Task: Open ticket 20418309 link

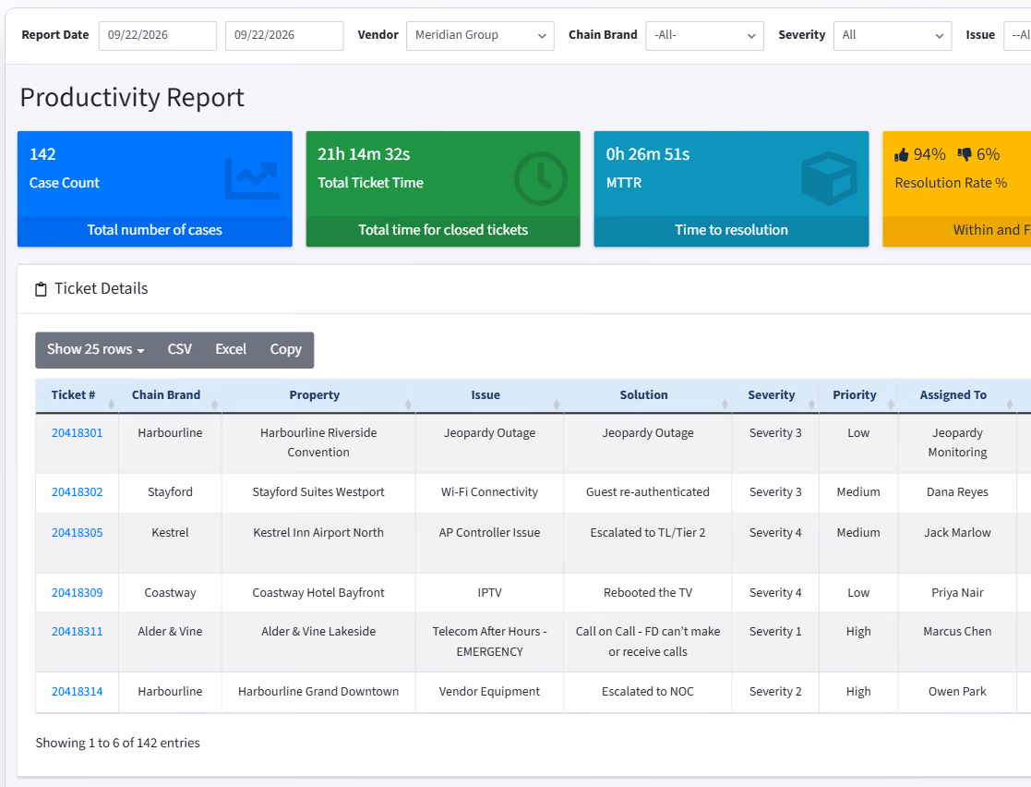Action: click(77, 593)
